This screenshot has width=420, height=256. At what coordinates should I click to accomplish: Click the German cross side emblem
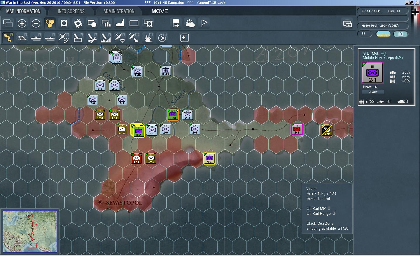click(x=415, y=12)
